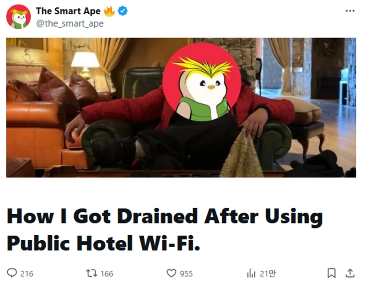Click the 21만 views count
The image size is (366, 287).
(268, 273)
